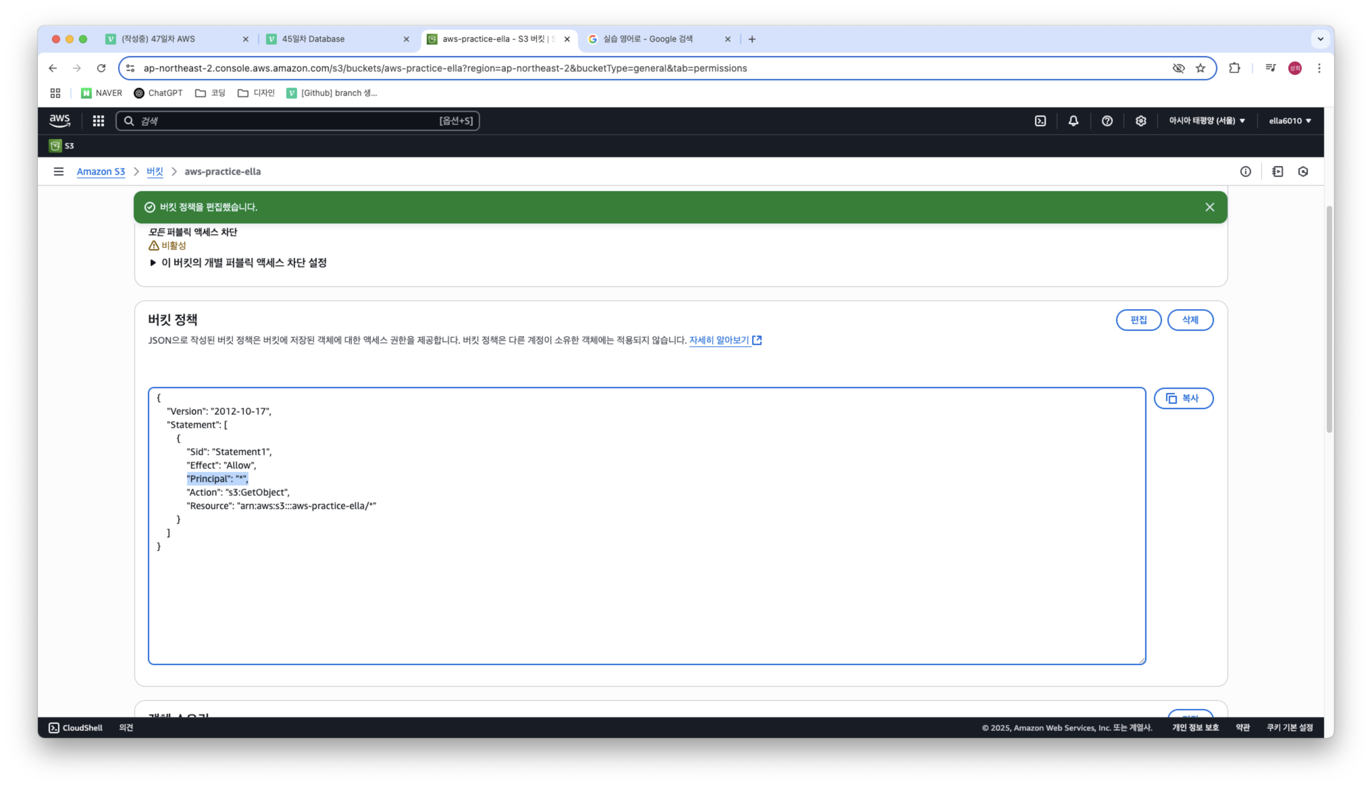
Task: Click the 의견 feedback link in footer
Action: [x=126, y=727]
